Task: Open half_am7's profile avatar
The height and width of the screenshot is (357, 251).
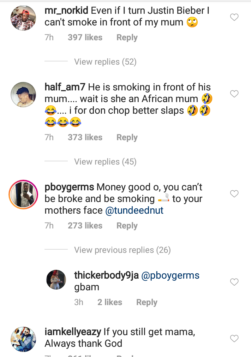Action: click(x=23, y=95)
